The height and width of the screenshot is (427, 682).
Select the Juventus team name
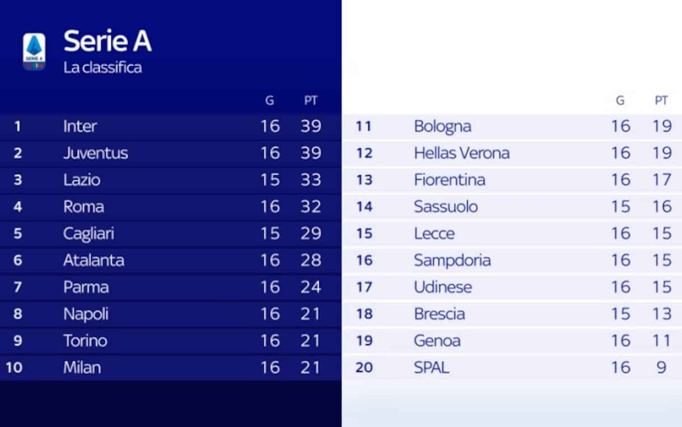click(x=95, y=153)
